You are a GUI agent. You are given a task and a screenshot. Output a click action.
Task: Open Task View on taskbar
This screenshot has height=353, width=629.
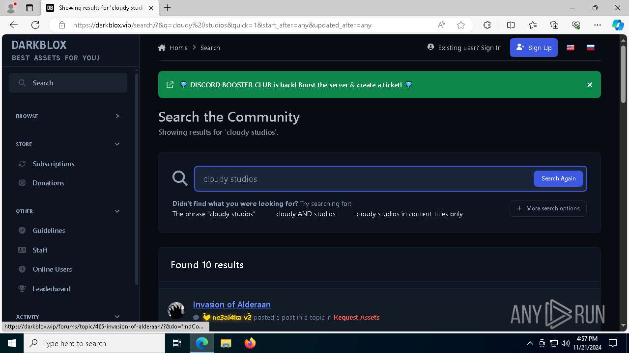coord(177,343)
